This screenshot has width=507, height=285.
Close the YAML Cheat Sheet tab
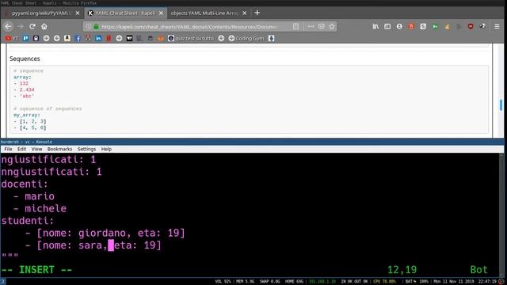click(161, 13)
